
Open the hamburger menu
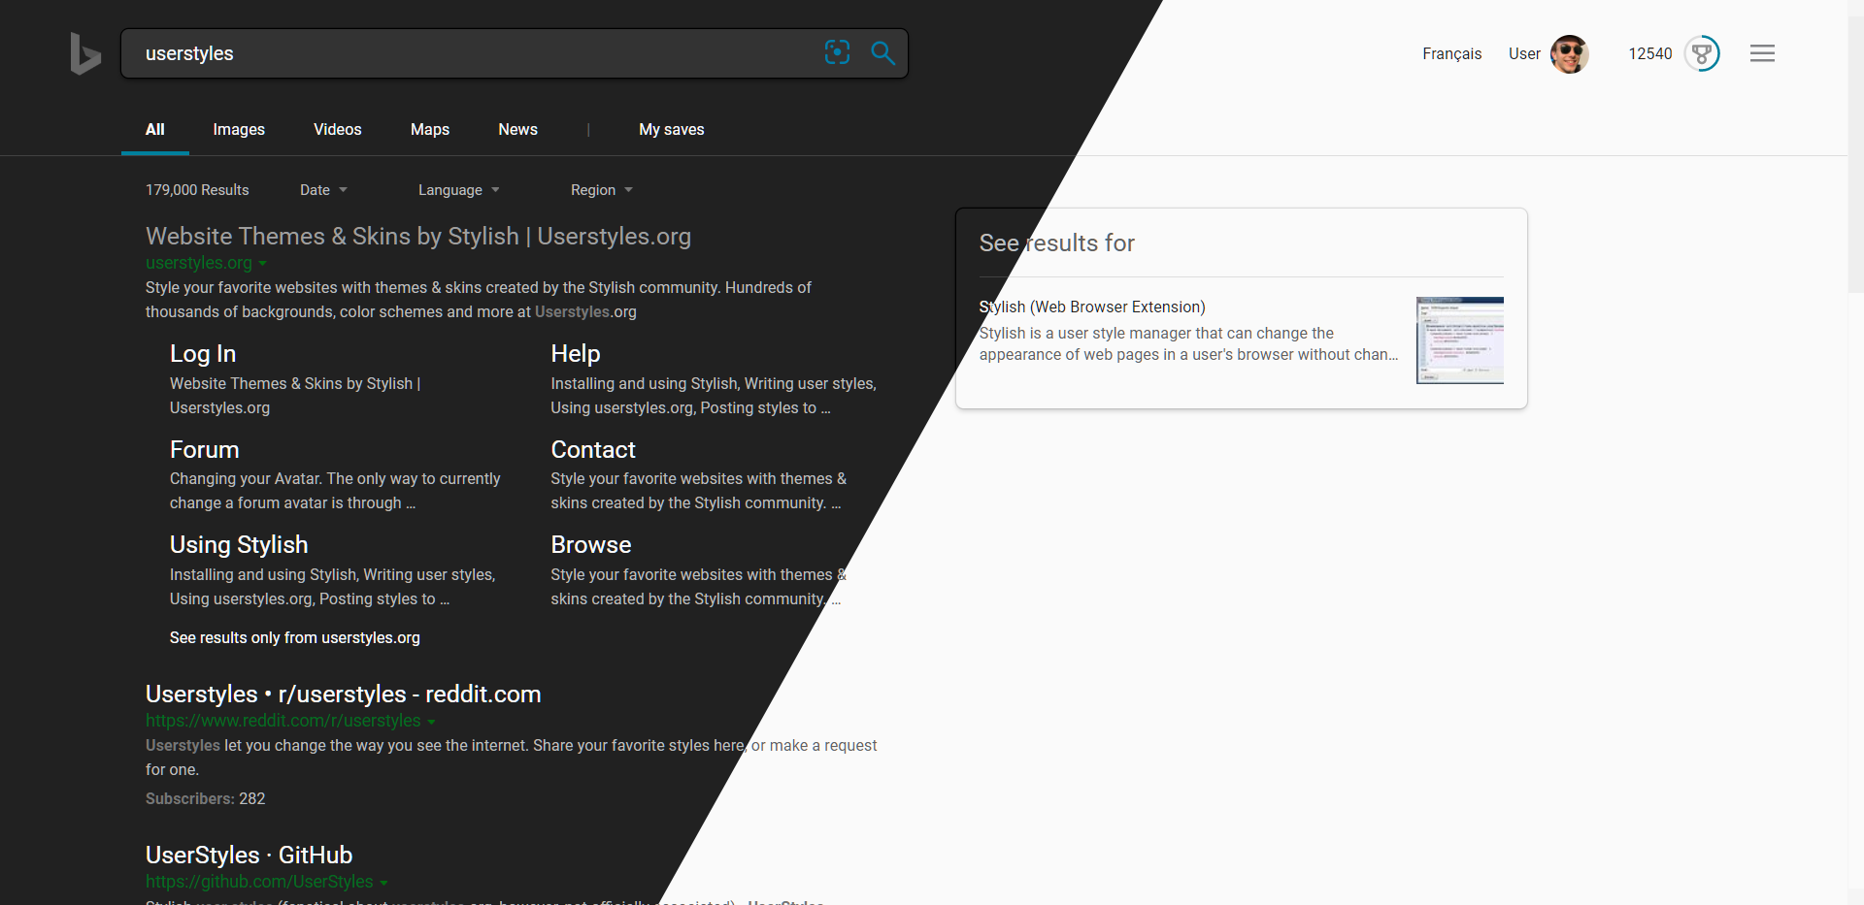1762,52
